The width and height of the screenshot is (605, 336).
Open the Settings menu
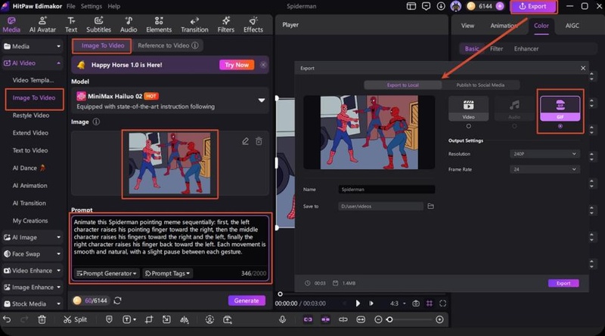tap(91, 6)
